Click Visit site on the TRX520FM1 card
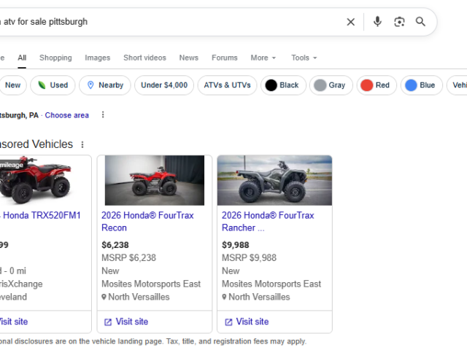This screenshot has width=467, height=350. 14,322
